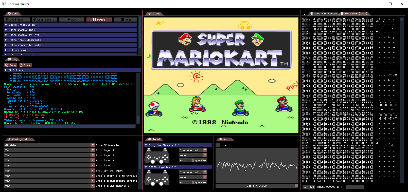Click the memory hex view scrollbar
This screenshot has width=408, height=192.
pyautogui.click(x=401, y=100)
